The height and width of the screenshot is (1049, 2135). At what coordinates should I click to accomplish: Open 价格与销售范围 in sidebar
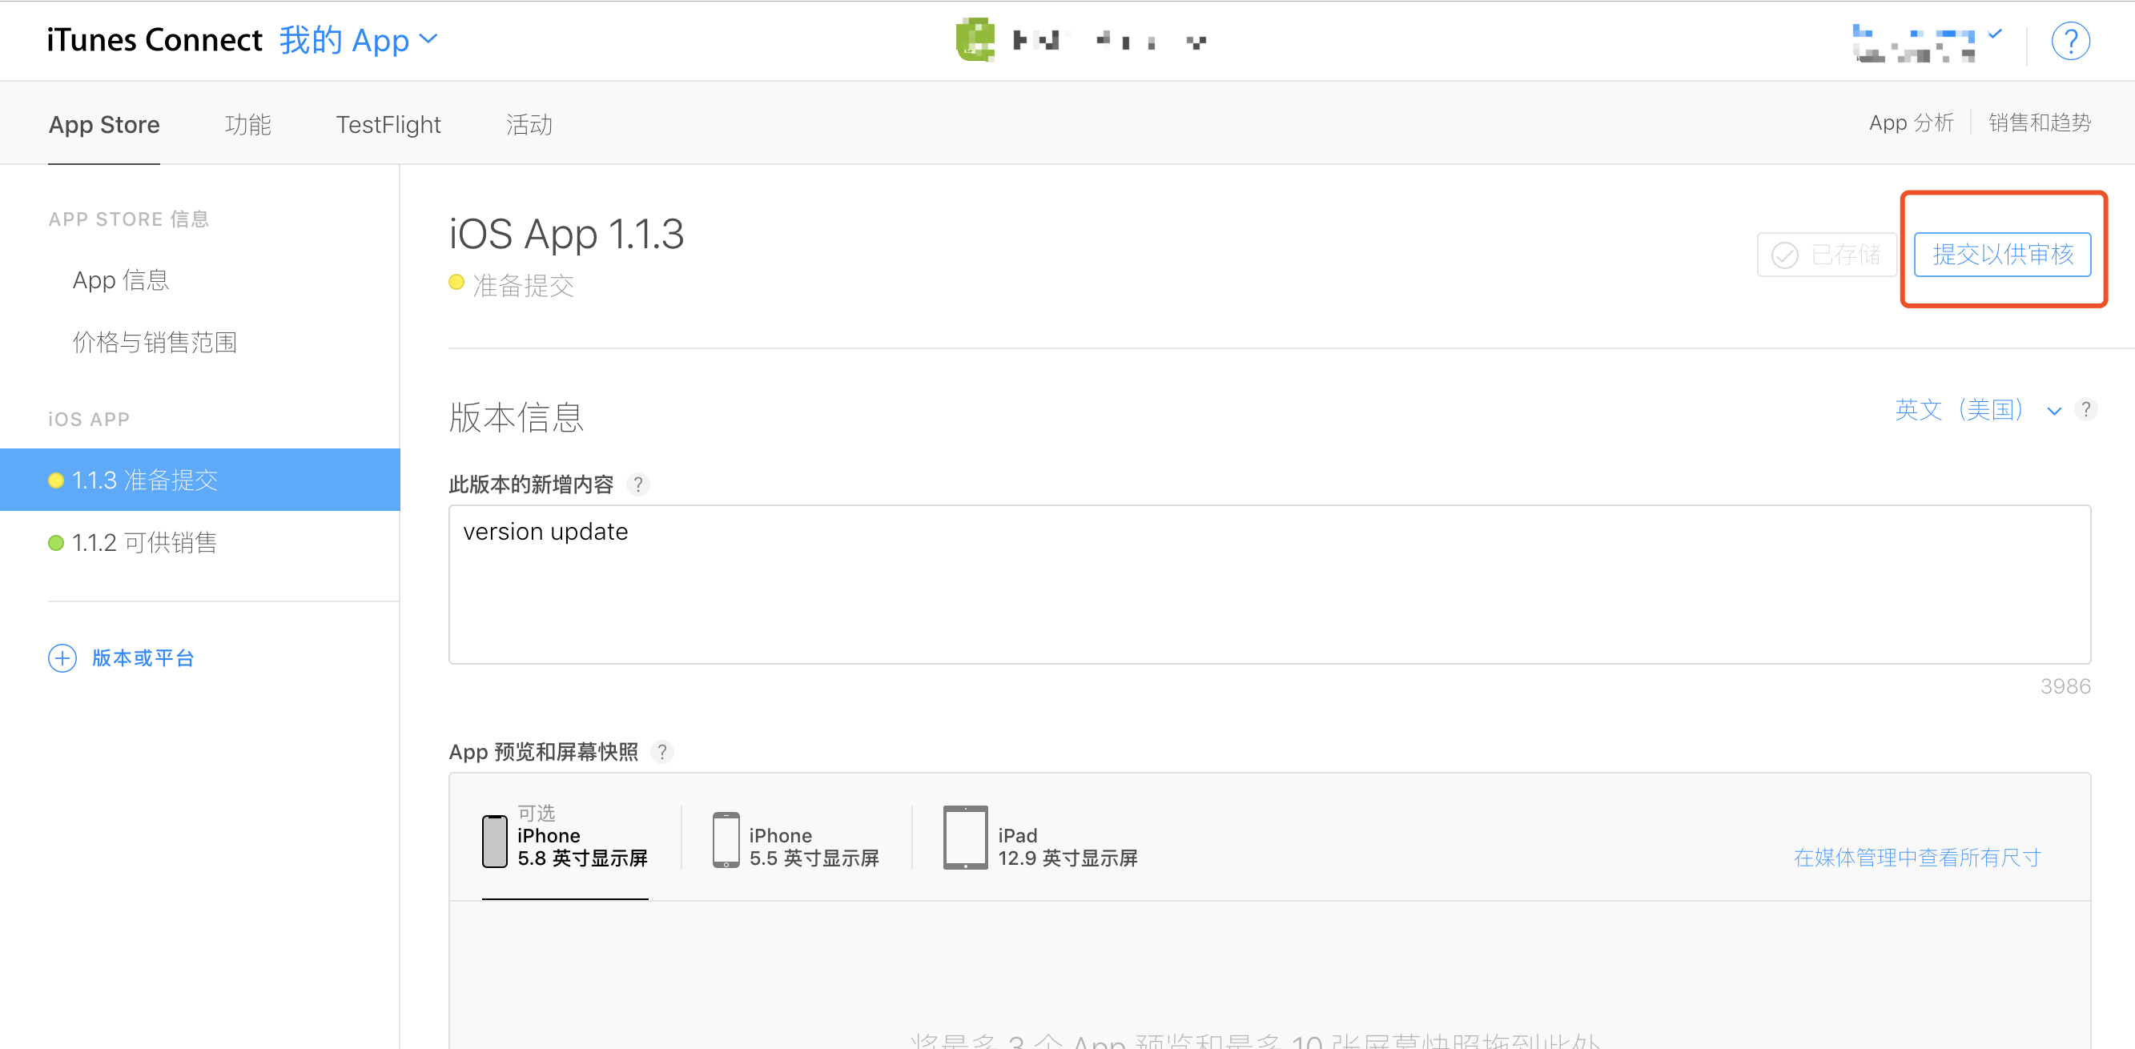(154, 342)
